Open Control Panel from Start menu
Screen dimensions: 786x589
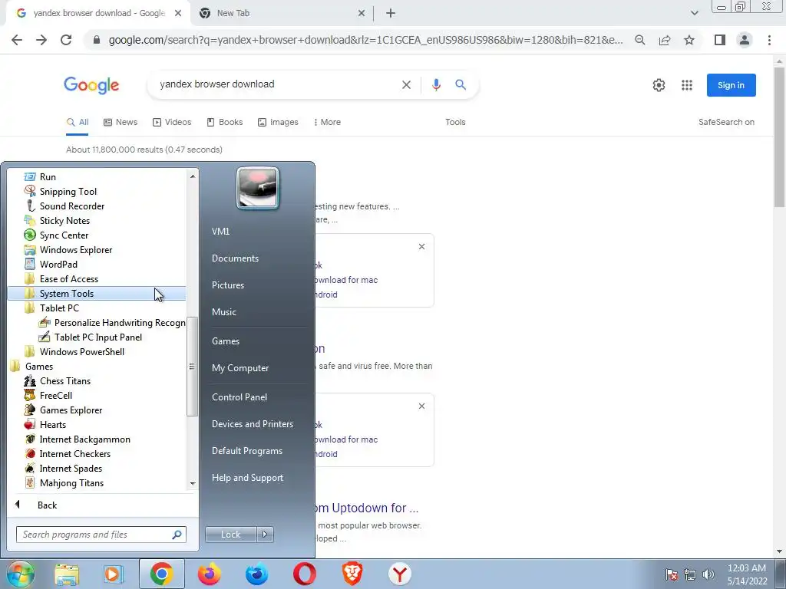[239, 397]
